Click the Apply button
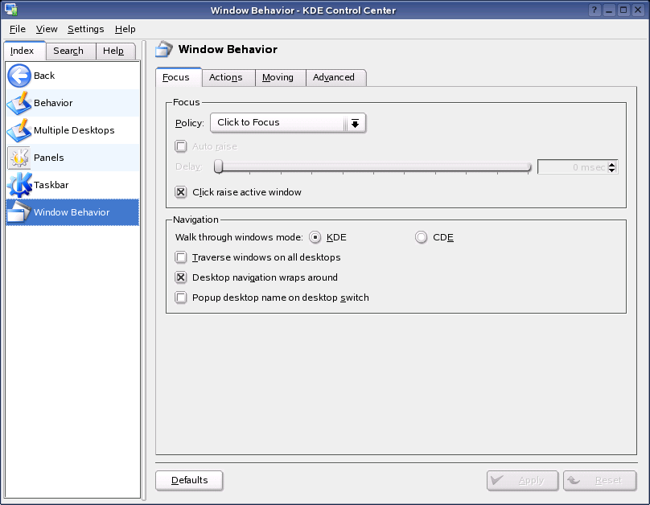Viewport: 650px width, 505px height. (522, 481)
